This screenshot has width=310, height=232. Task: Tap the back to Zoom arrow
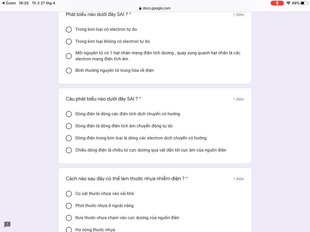(x=3, y=3)
